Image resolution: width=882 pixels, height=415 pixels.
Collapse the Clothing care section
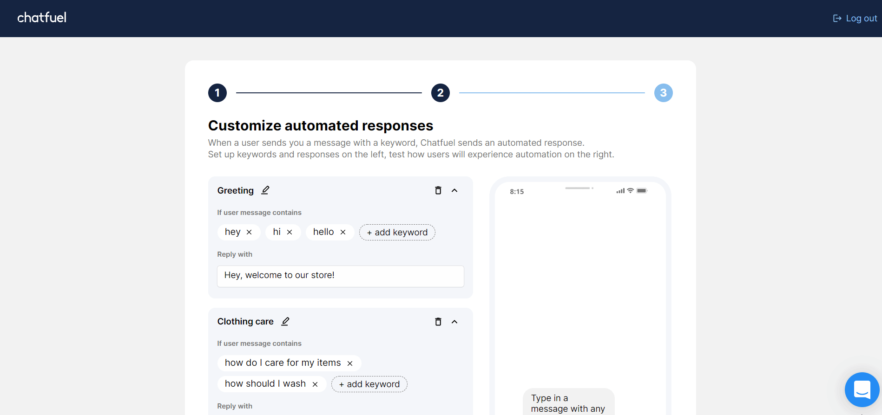click(454, 322)
